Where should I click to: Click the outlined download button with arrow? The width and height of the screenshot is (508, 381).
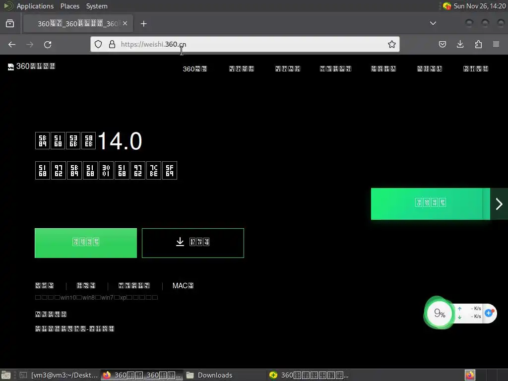(x=193, y=243)
